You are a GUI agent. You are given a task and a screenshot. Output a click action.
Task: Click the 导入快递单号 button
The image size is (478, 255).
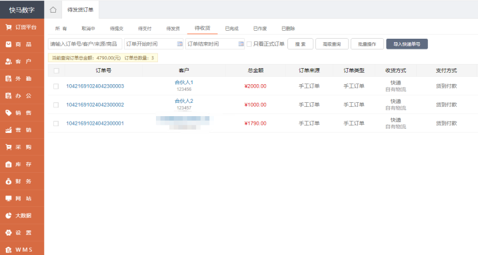point(407,44)
